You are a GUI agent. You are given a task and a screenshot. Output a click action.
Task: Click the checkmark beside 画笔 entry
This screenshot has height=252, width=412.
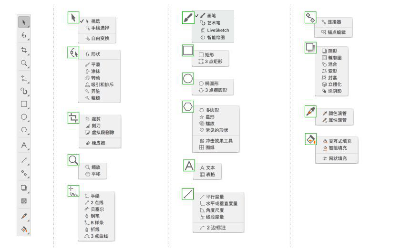tap(196, 15)
